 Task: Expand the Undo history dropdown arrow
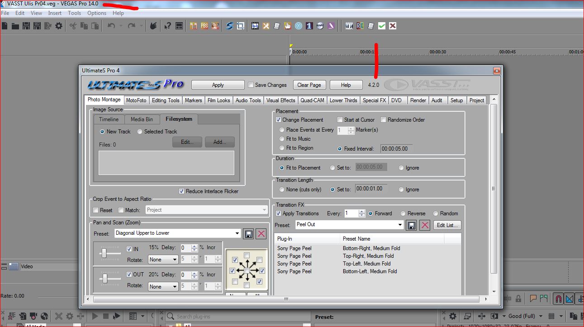(x=121, y=26)
